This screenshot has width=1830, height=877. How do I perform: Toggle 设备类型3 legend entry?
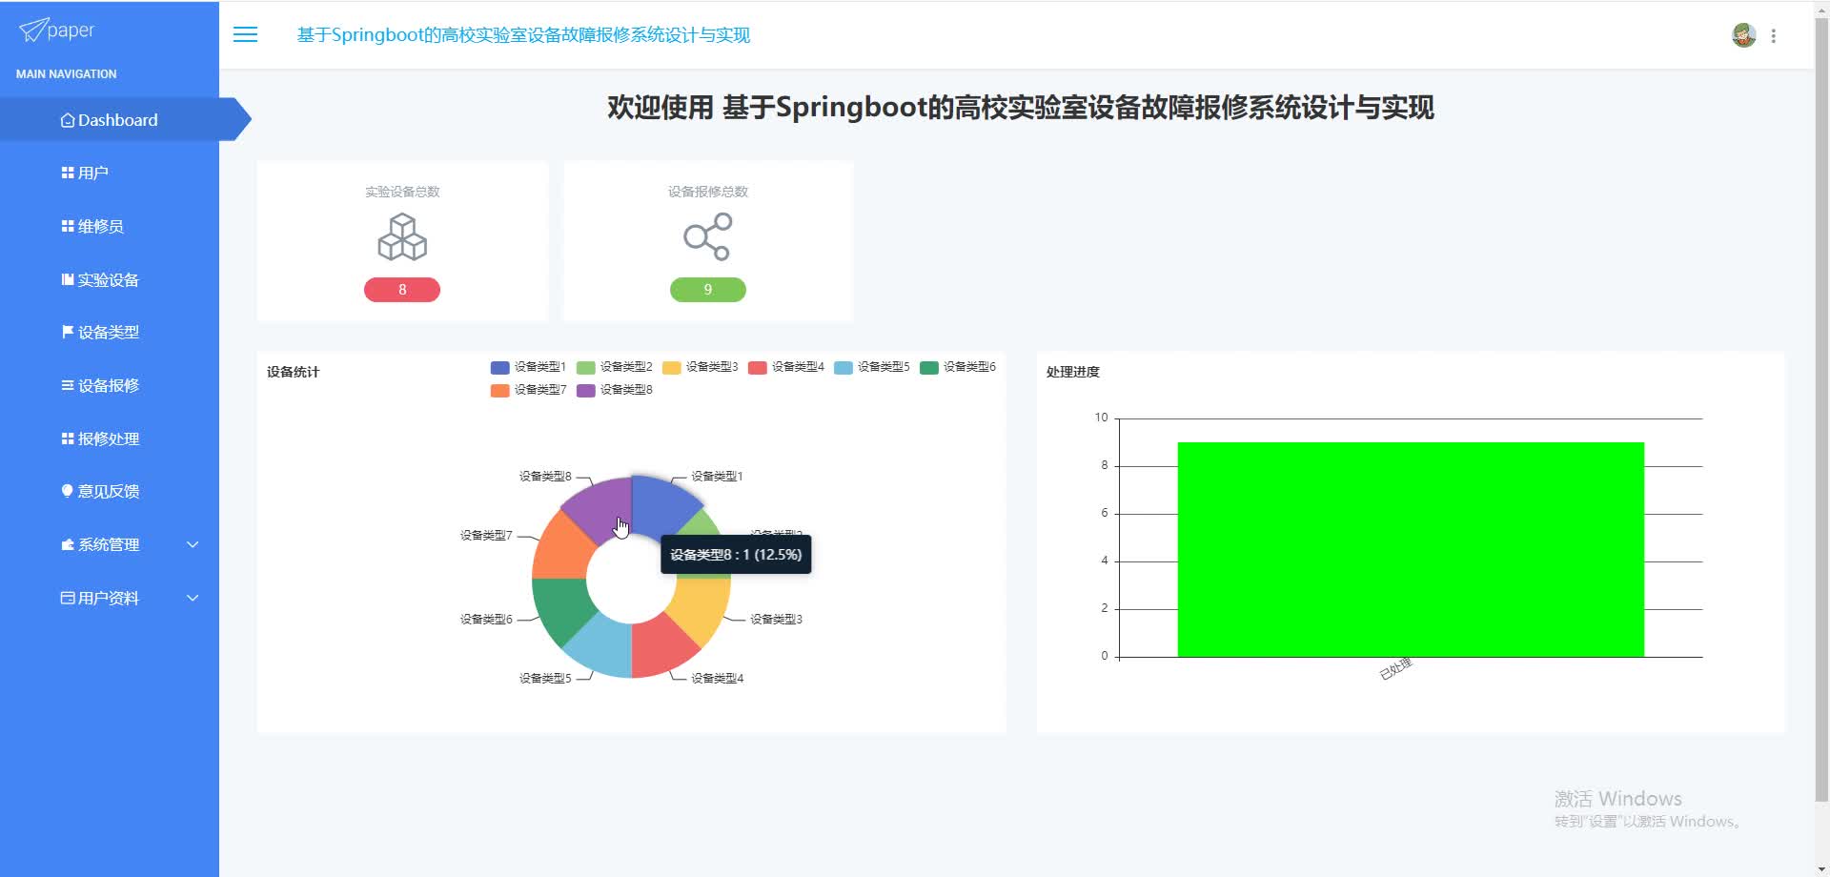click(700, 367)
